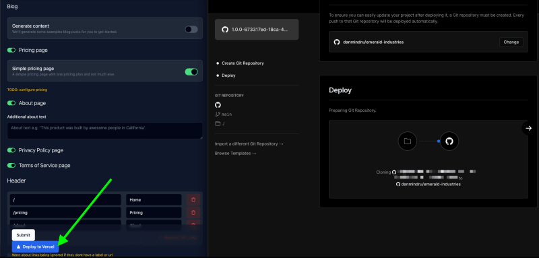Click GitHub icon in 1.0.0-673317ed card

click(225, 30)
